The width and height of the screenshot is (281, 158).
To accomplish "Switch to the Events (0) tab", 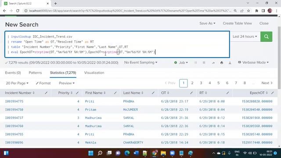I will point(13,73).
